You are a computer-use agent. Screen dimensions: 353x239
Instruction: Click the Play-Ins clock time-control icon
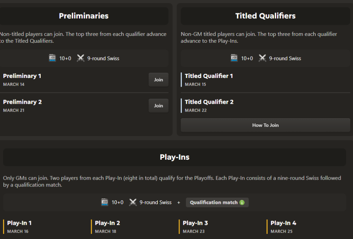[x=105, y=202]
